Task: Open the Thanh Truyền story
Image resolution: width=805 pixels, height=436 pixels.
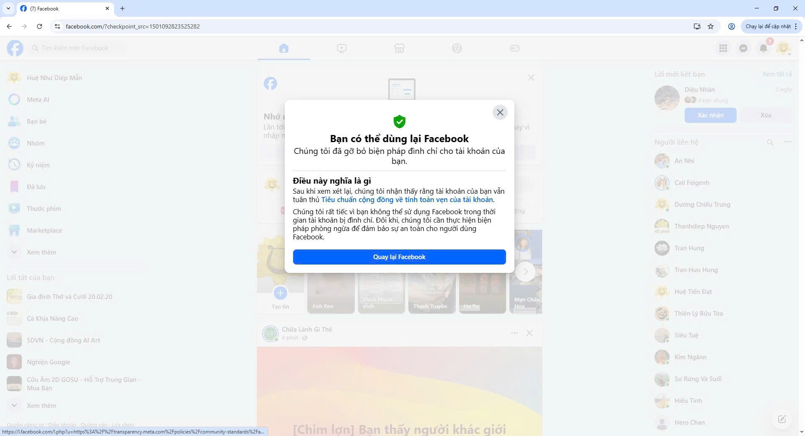Action: pos(432,293)
